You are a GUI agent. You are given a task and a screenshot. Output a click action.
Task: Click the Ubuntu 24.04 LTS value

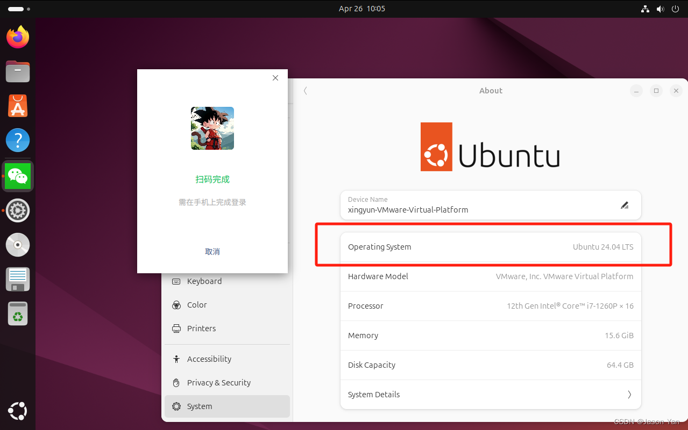tap(603, 247)
